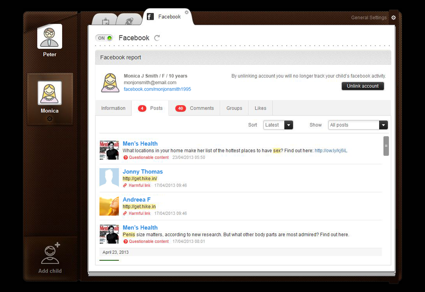Screen dimensions: 425x292
Task: Click the question-mark icon on the 17/04/2013 08:01 post
Action: coord(125,242)
